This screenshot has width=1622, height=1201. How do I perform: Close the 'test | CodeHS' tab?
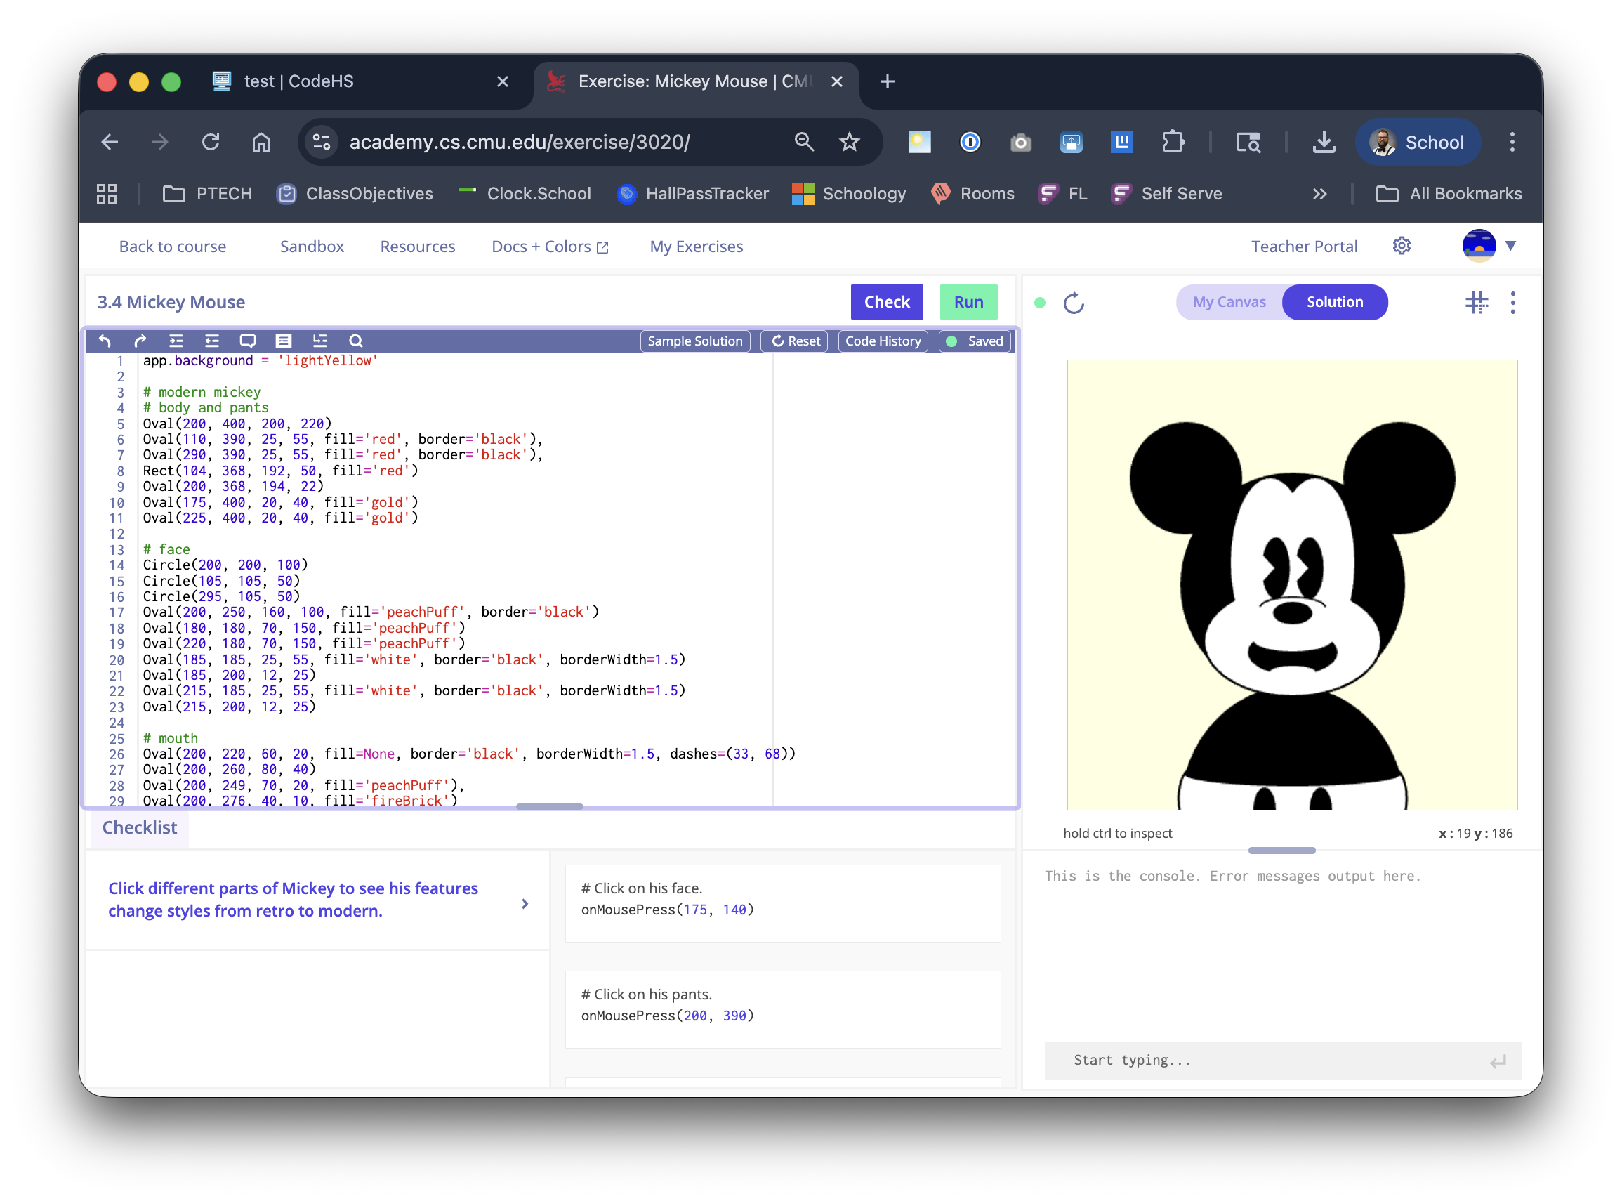coord(502,81)
